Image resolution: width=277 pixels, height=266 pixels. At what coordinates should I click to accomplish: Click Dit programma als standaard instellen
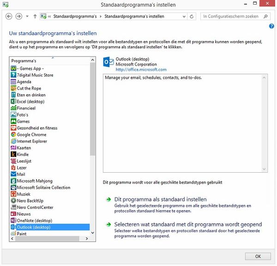tap(160, 199)
